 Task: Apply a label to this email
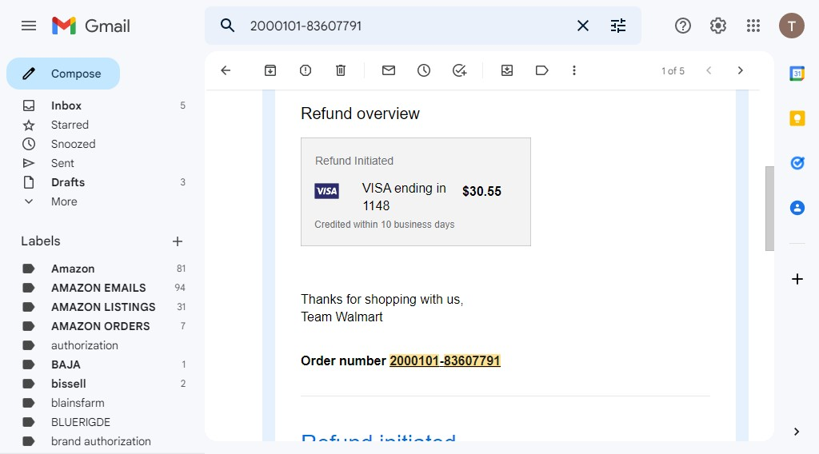(541, 70)
